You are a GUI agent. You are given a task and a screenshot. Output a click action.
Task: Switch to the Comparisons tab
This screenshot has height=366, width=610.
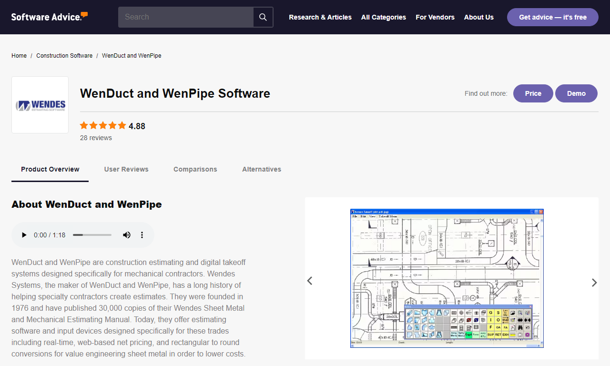[195, 169]
